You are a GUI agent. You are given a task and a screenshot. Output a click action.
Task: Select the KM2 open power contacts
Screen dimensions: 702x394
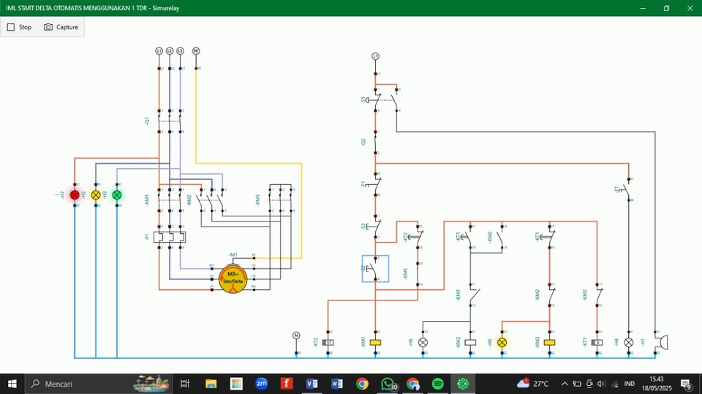212,200
